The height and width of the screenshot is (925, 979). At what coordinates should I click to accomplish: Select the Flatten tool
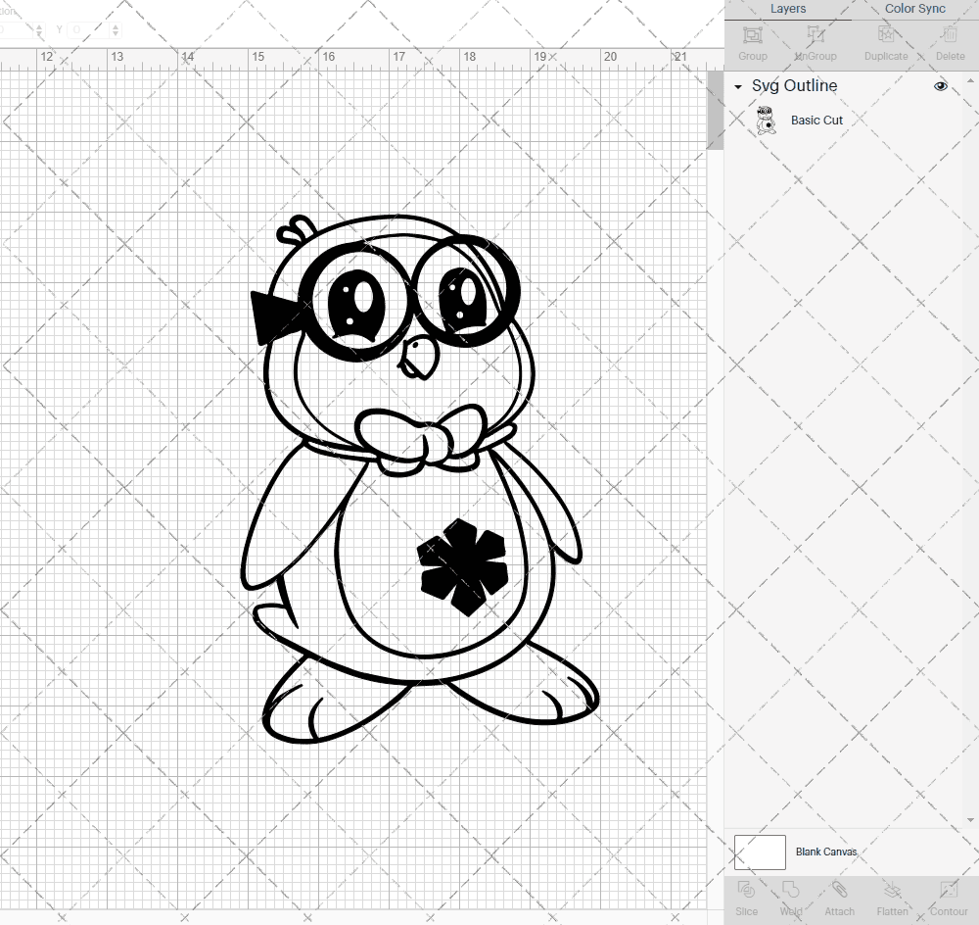[x=892, y=897]
